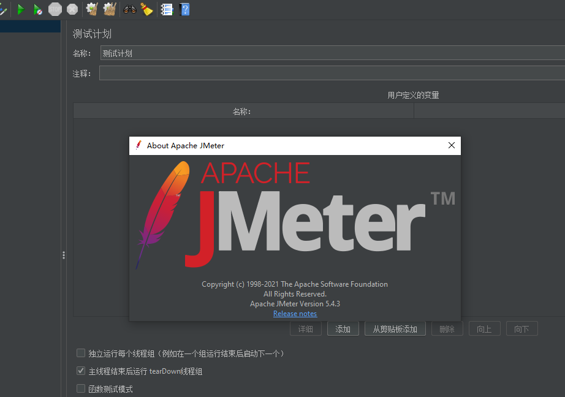The width and height of the screenshot is (565, 397).
Task: Enable 函数测试模式 checkbox
Action: tap(80, 388)
